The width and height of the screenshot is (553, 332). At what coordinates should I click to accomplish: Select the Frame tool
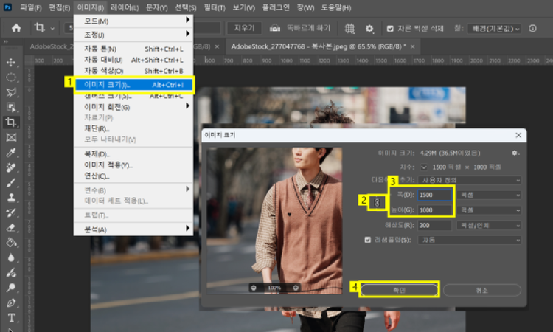pos(11,137)
